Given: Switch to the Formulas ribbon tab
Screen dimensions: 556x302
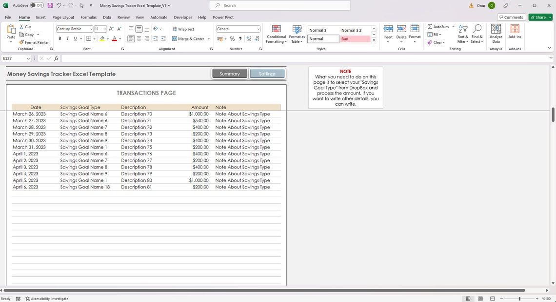Looking at the screenshot, I should (88, 17).
